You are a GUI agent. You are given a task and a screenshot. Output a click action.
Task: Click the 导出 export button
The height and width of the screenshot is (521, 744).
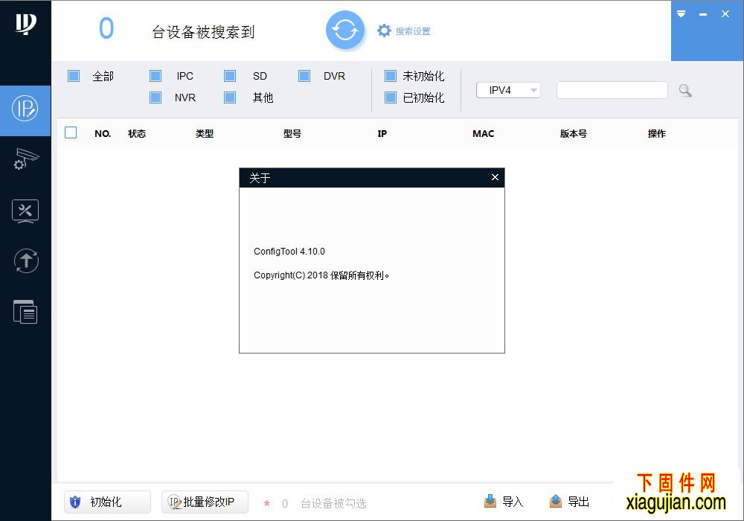(569, 502)
